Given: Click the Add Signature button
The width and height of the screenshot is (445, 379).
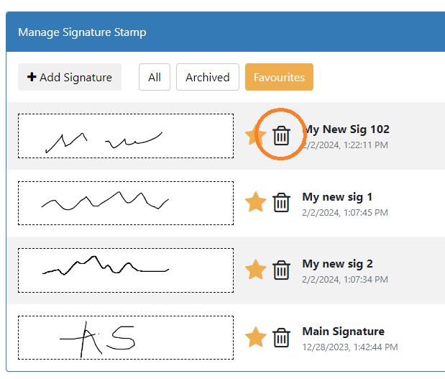Looking at the screenshot, I should 70,77.
